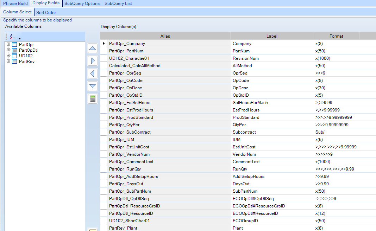Image resolution: width=376 pixels, height=231 pixels.
Task: Select the PartOpr_PartNum alias cell
Action: [x=169, y=51]
